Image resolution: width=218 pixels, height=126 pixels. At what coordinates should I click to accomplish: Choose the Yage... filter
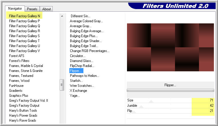point(75,96)
